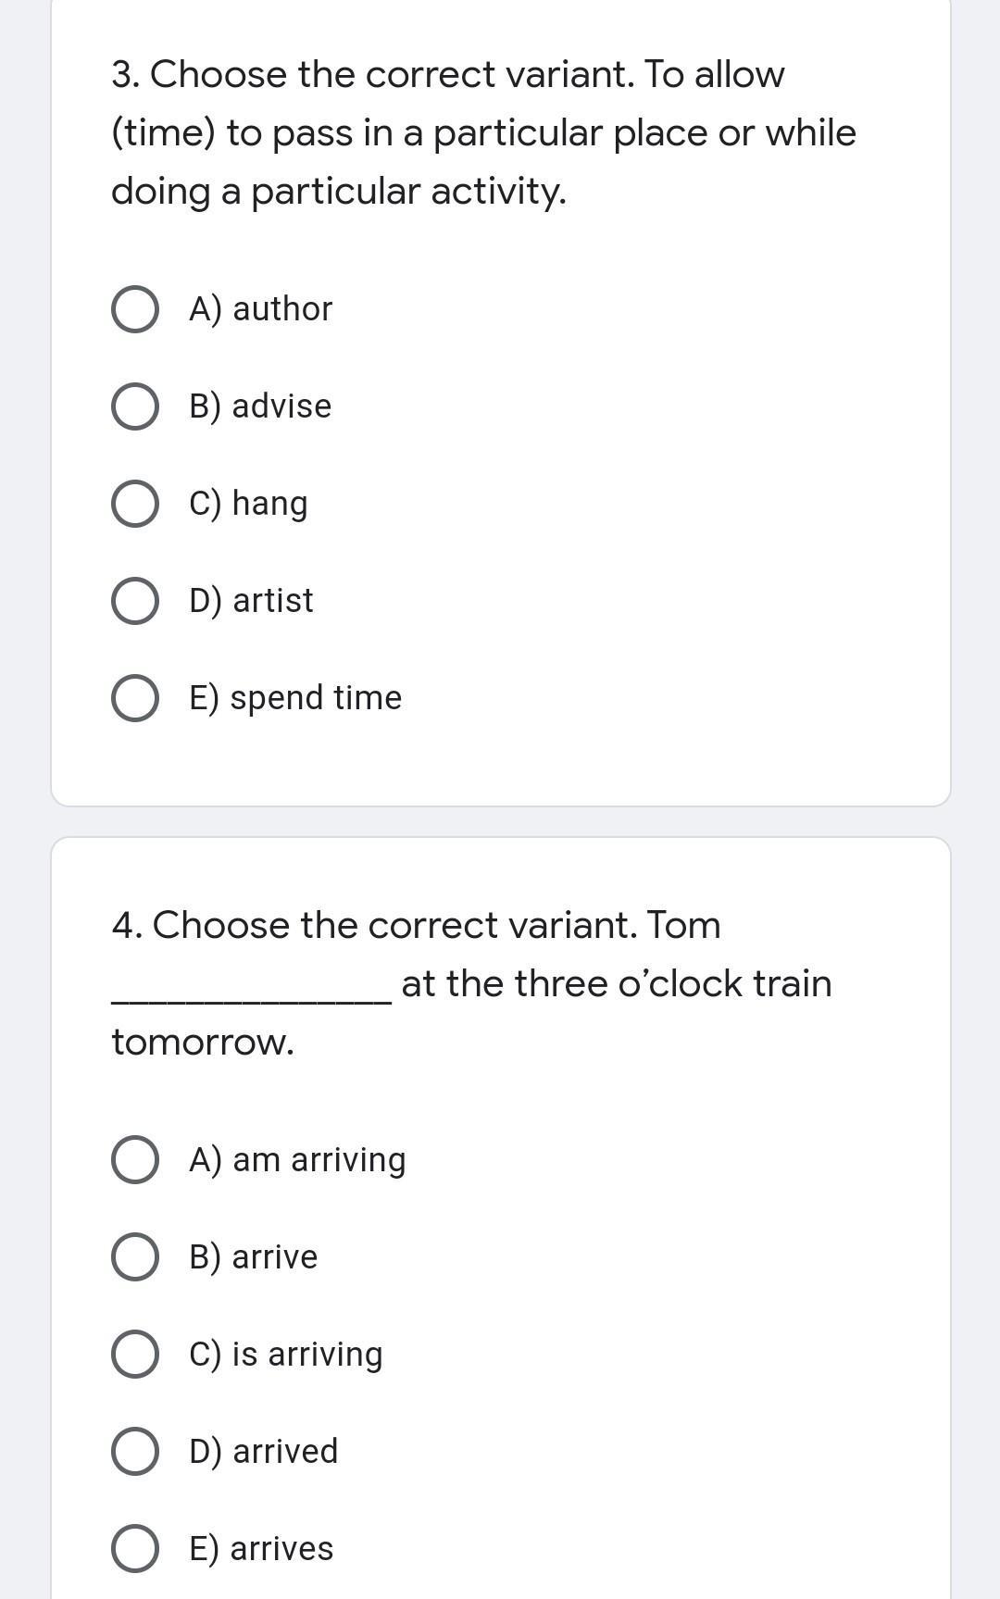Click question 3 prompt text
1000x1599 pixels.
pos(483,132)
